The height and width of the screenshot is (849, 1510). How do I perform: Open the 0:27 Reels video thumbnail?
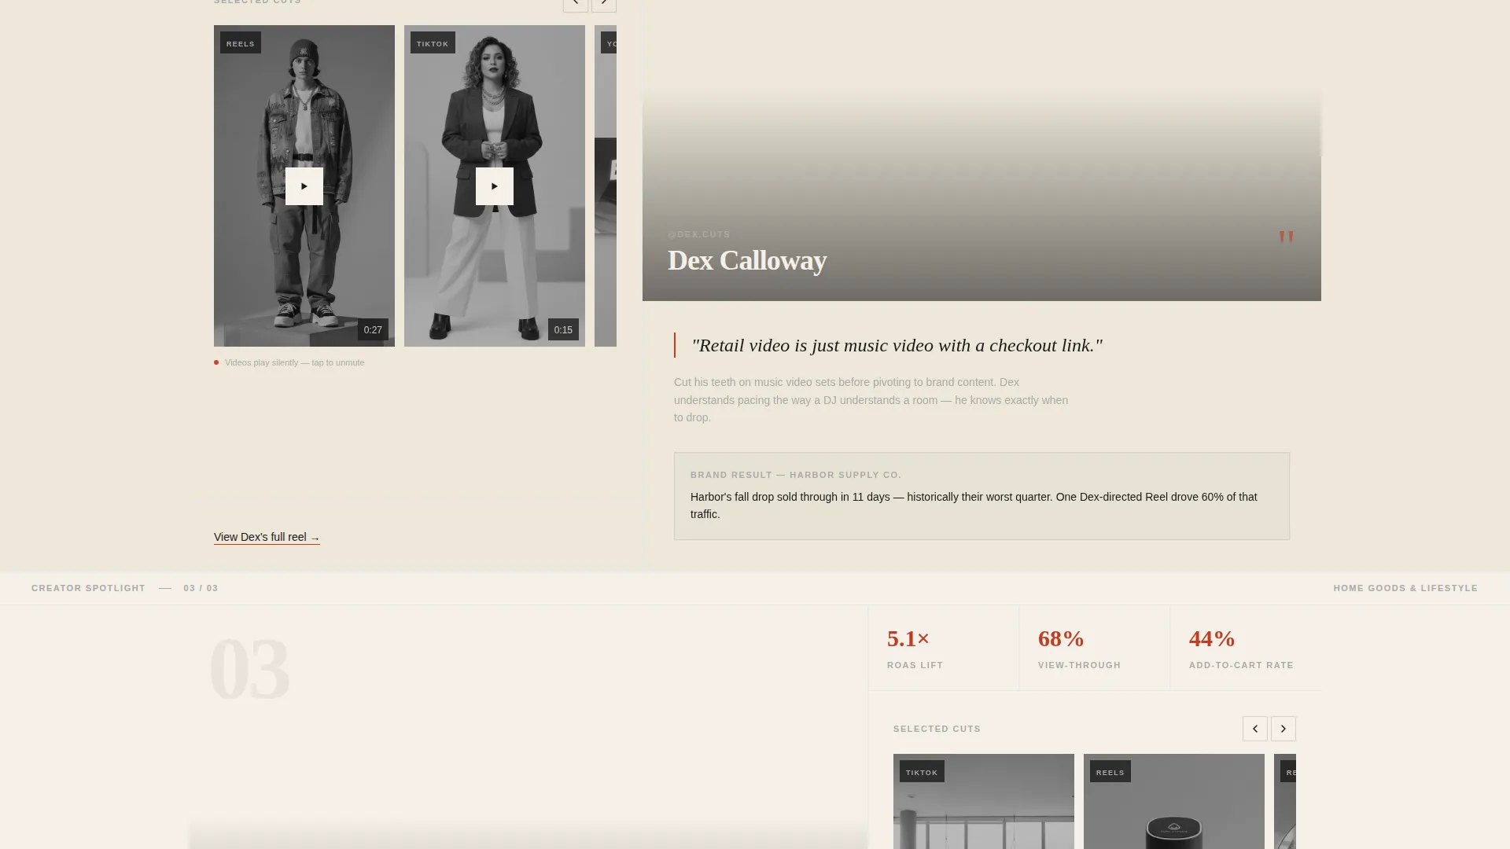pyautogui.click(x=304, y=186)
